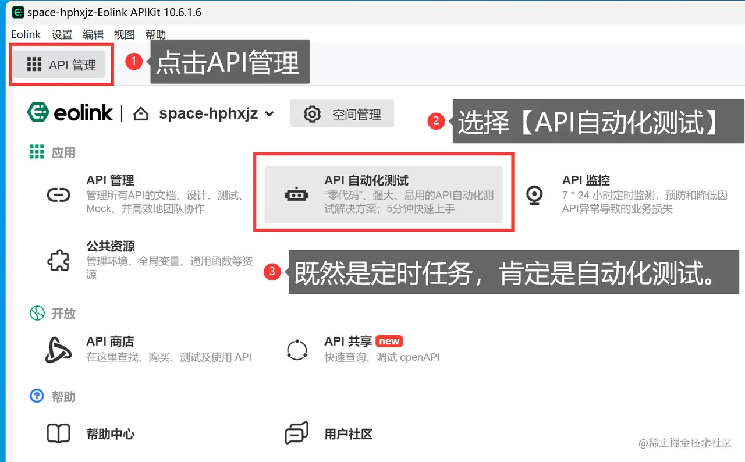The width and height of the screenshot is (745, 462).
Task: Expand the space-hphxjz workspace dropdown
Action: pos(269,114)
